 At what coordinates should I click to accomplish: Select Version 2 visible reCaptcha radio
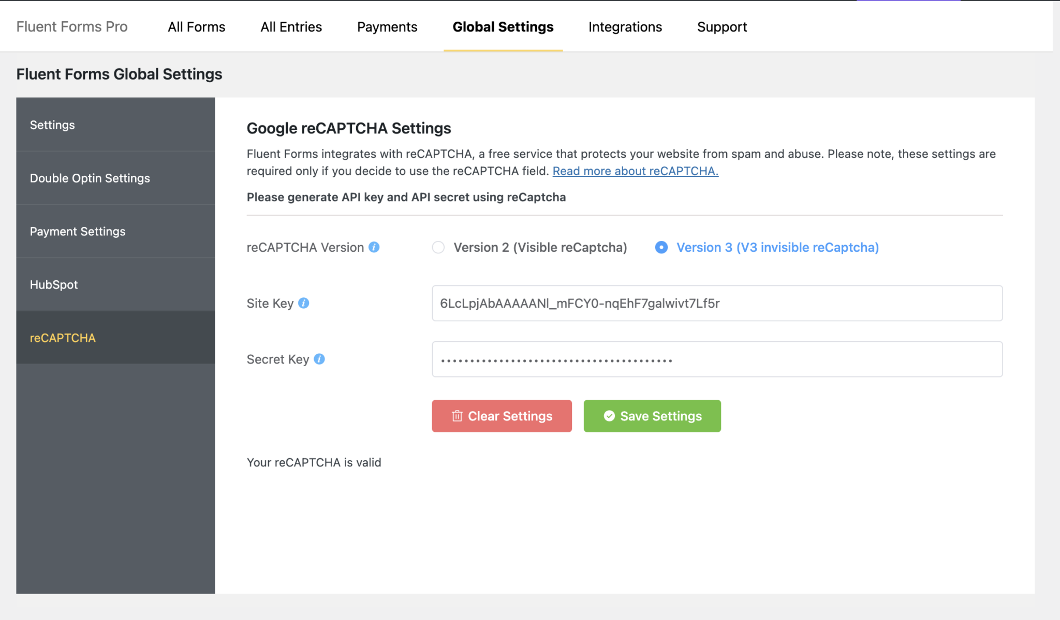438,247
